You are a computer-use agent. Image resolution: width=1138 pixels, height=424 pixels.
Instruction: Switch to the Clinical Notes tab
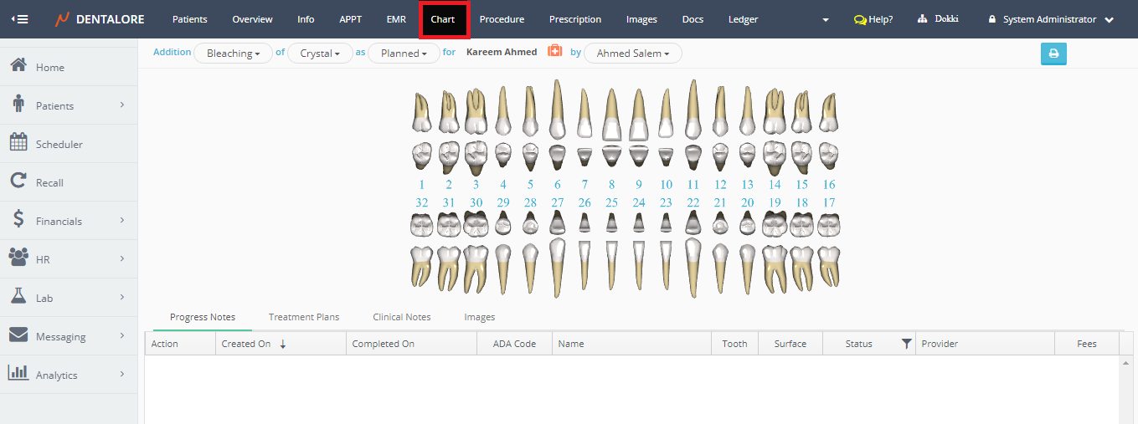(x=401, y=318)
